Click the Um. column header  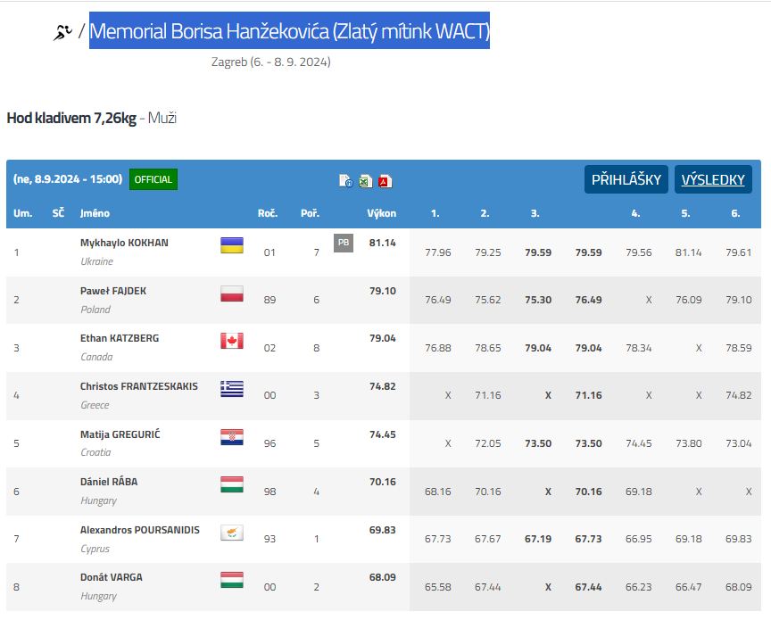[22, 213]
